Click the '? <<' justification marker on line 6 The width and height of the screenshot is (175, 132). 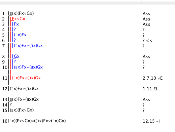[147, 41]
